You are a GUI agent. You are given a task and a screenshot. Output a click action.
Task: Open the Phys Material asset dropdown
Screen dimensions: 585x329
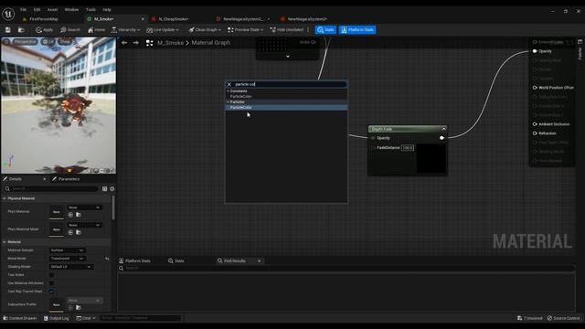tap(84, 207)
